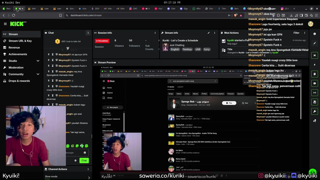Send message with the Chat button
Viewport: 320px width, 180px height.
[84, 160]
